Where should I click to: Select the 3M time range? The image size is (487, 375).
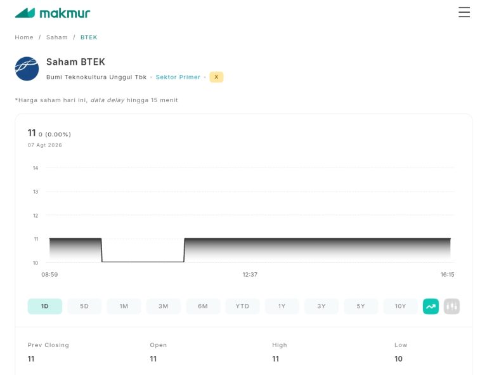coord(164,306)
